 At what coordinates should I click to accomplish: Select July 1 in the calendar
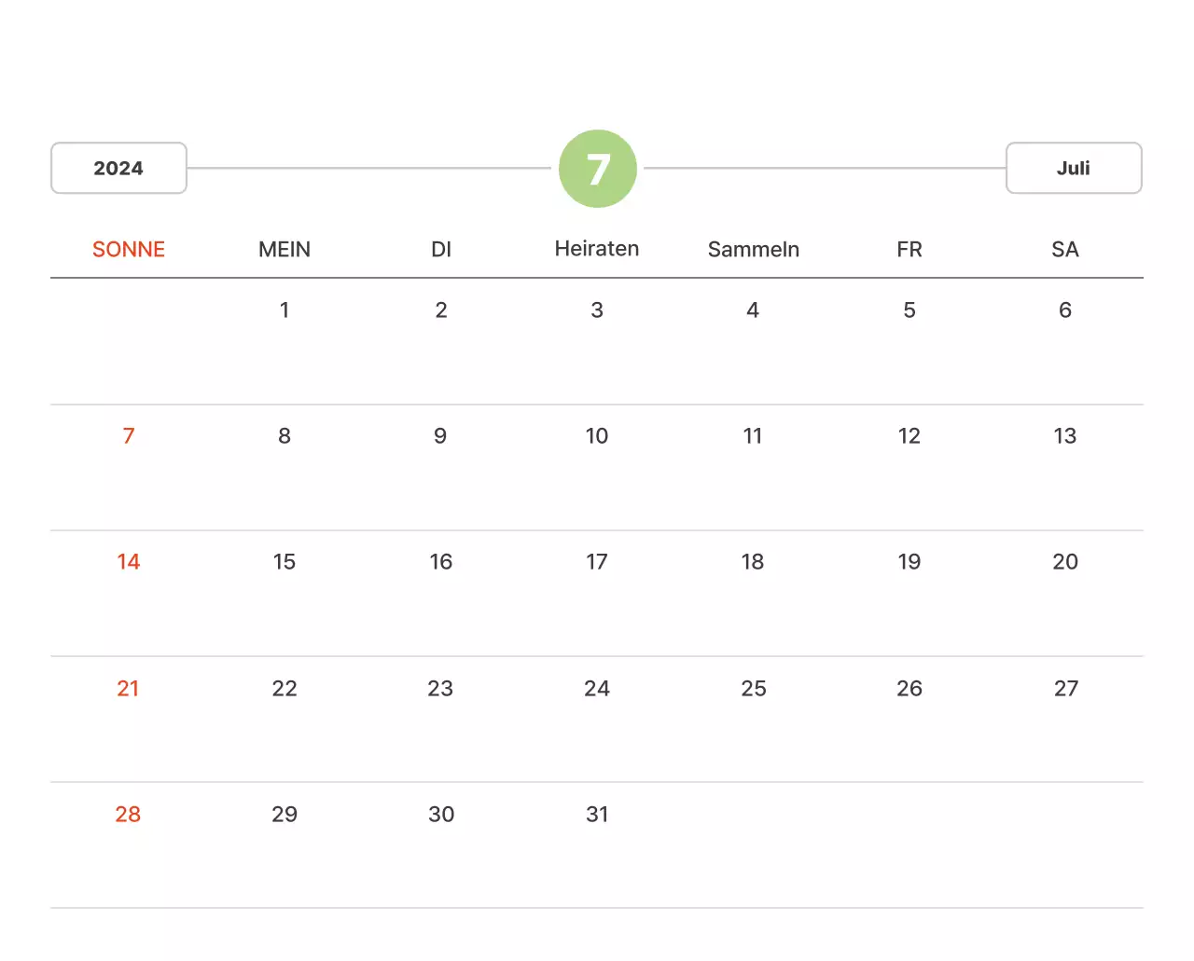(285, 310)
